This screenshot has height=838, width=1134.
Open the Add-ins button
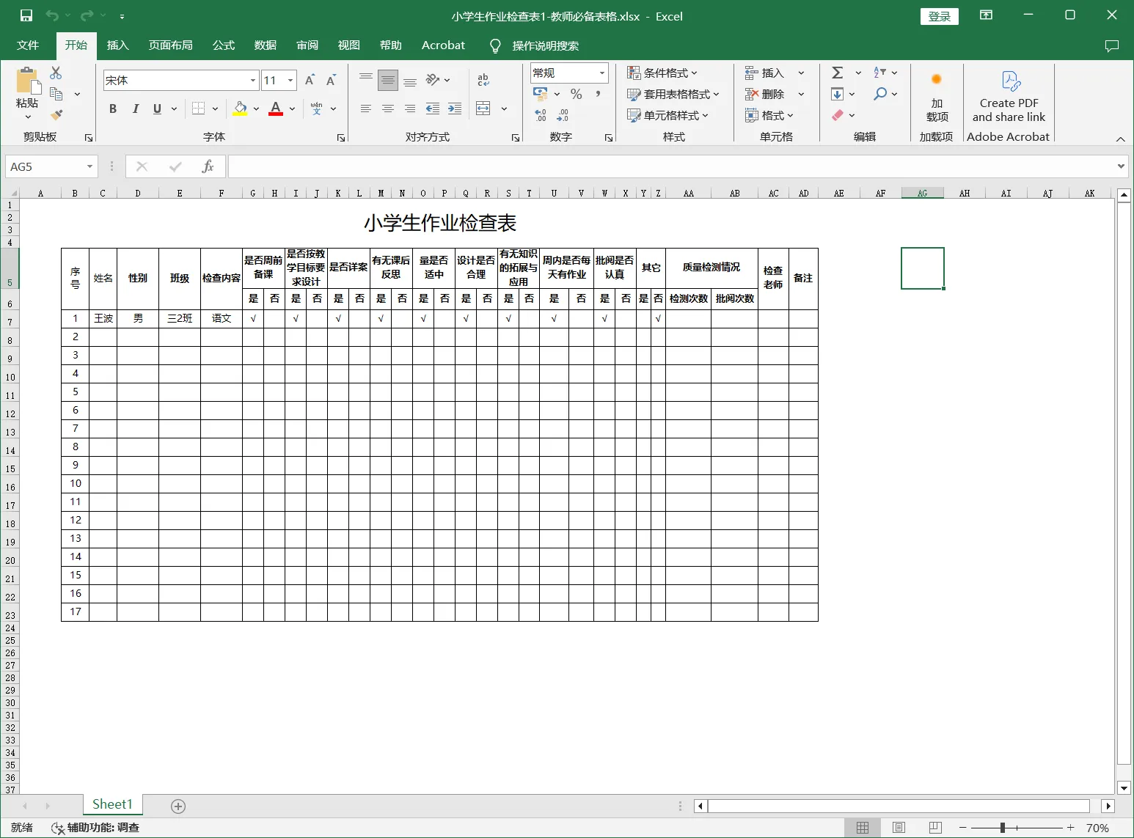[937, 97]
